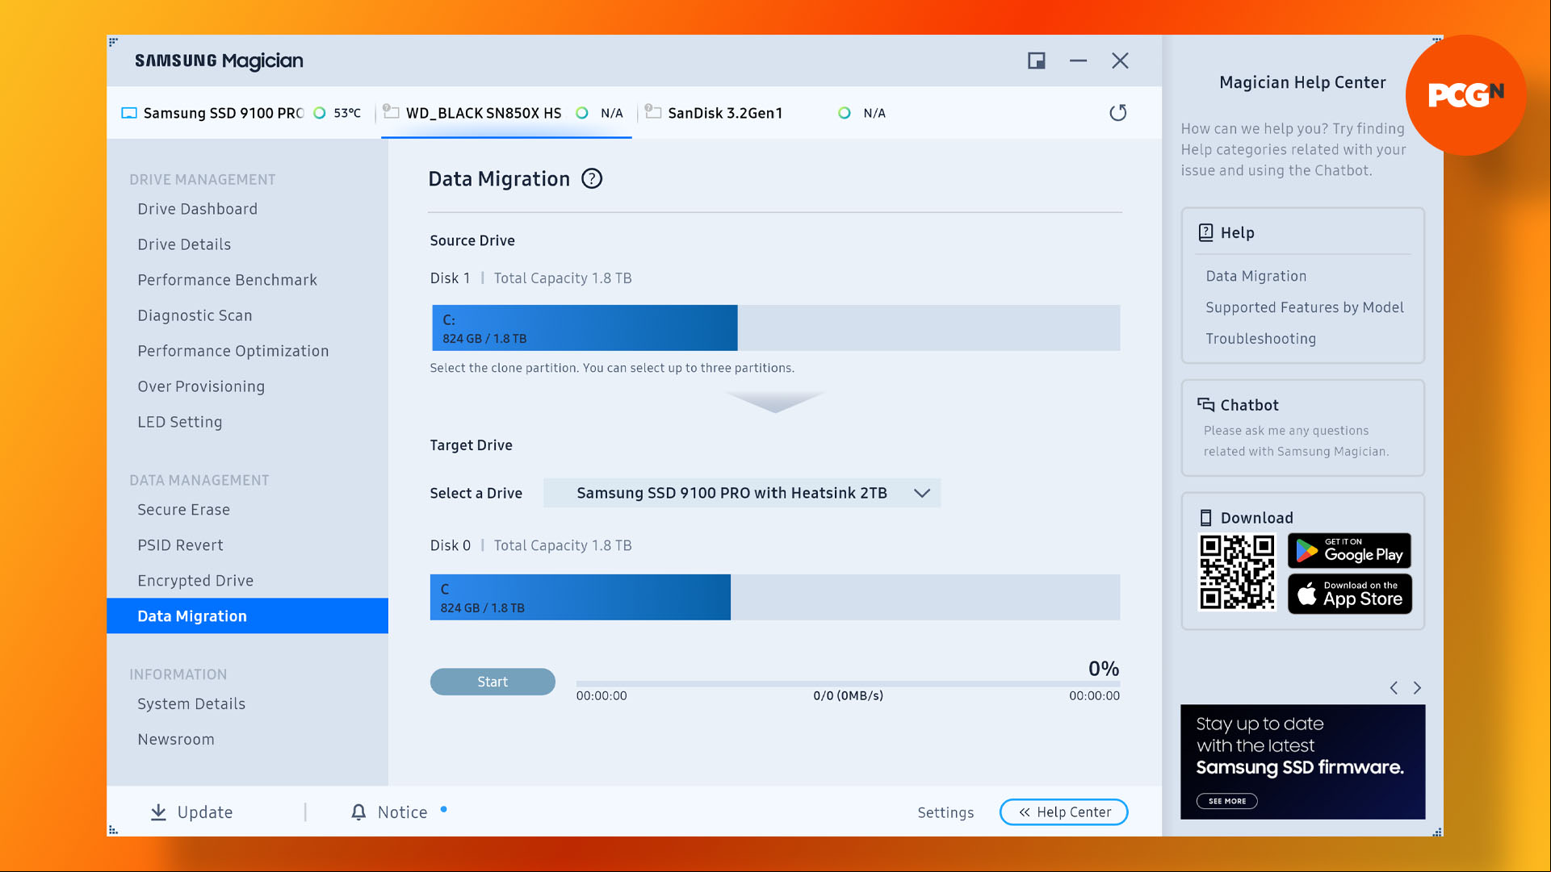Image resolution: width=1551 pixels, height=872 pixels.
Task: Click the Start migration button
Action: point(493,682)
